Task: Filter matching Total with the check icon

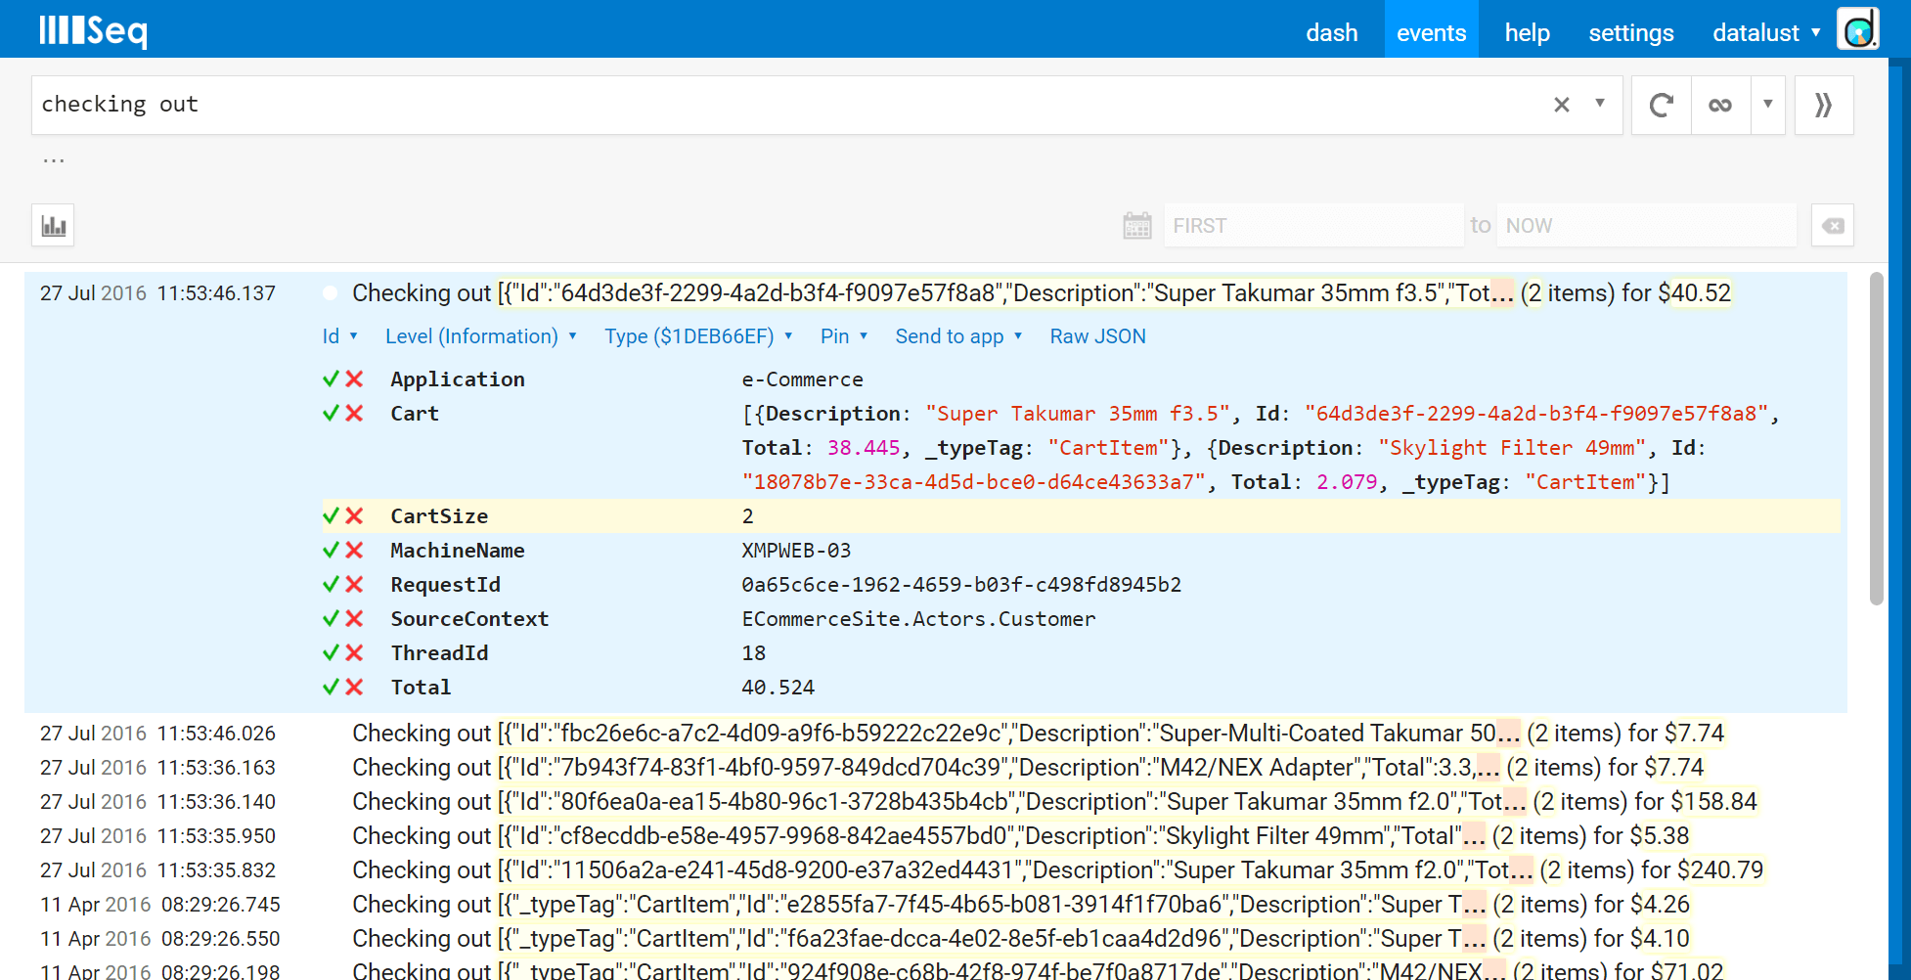Action: point(332,688)
